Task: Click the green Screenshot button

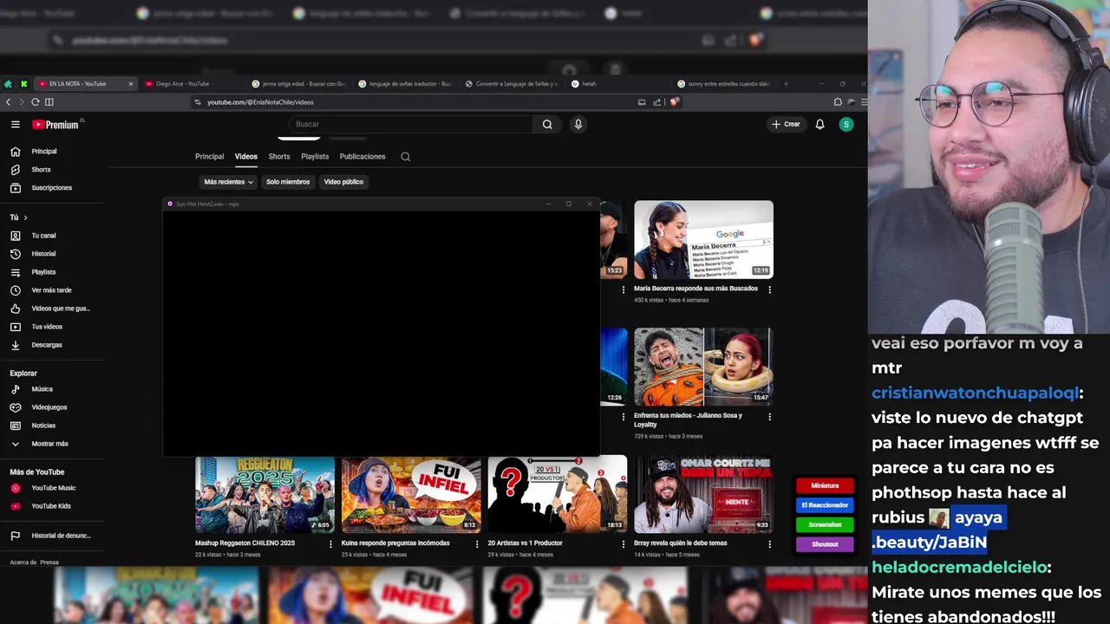Action: pos(825,524)
